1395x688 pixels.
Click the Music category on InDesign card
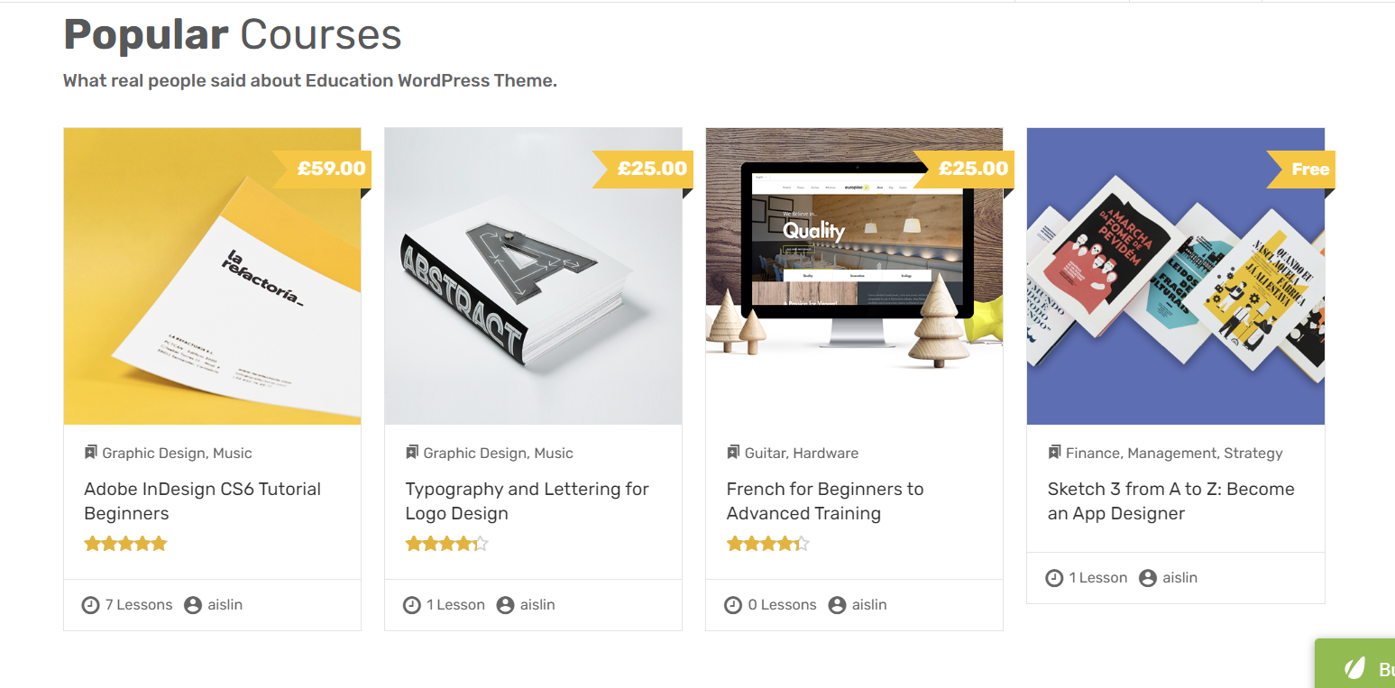(x=233, y=453)
